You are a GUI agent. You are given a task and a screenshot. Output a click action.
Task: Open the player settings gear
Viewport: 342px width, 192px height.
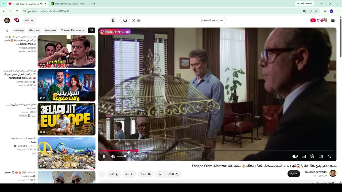[x=312, y=156]
